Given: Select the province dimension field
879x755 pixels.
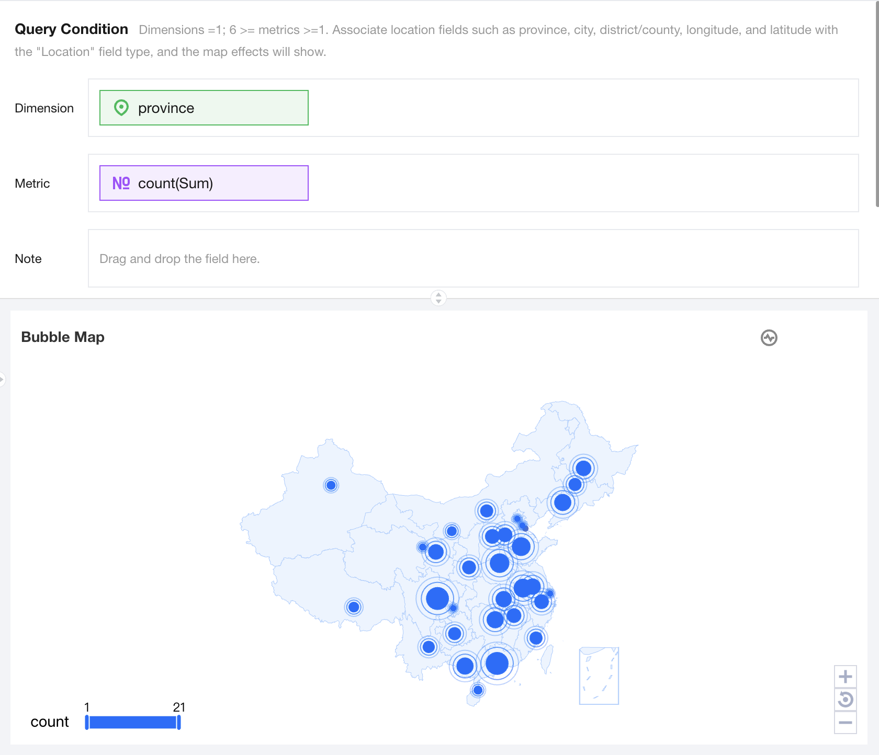Looking at the screenshot, I should point(204,108).
